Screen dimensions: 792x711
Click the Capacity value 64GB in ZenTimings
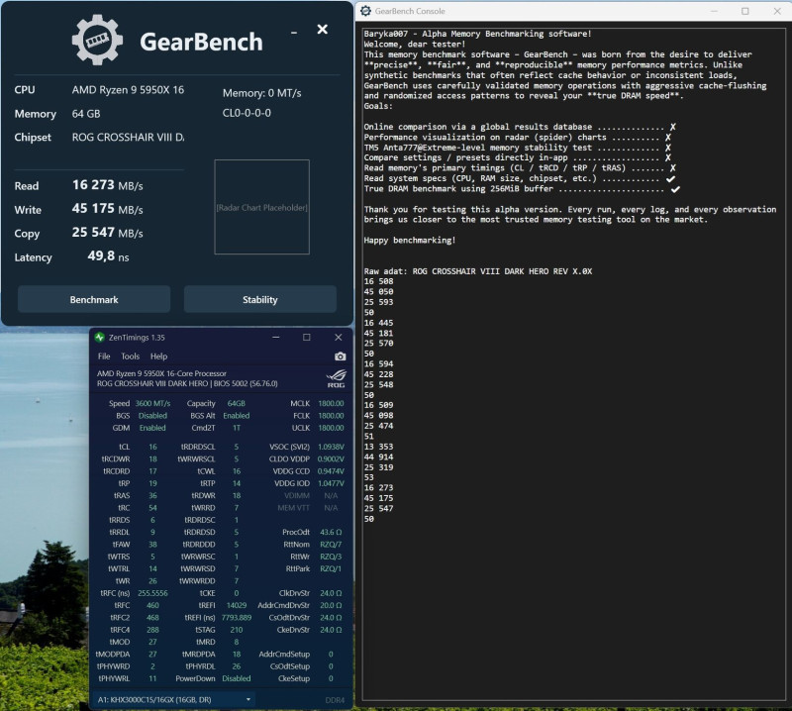pyautogui.click(x=236, y=403)
